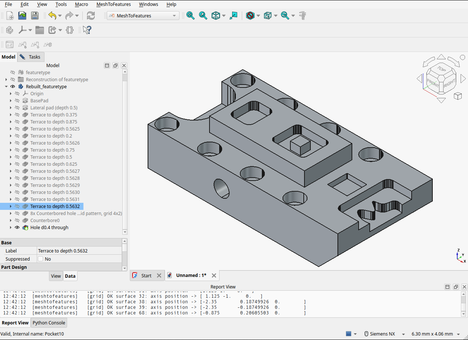
Task: Show Counterbore0 via its eye icon
Action: point(17,220)
